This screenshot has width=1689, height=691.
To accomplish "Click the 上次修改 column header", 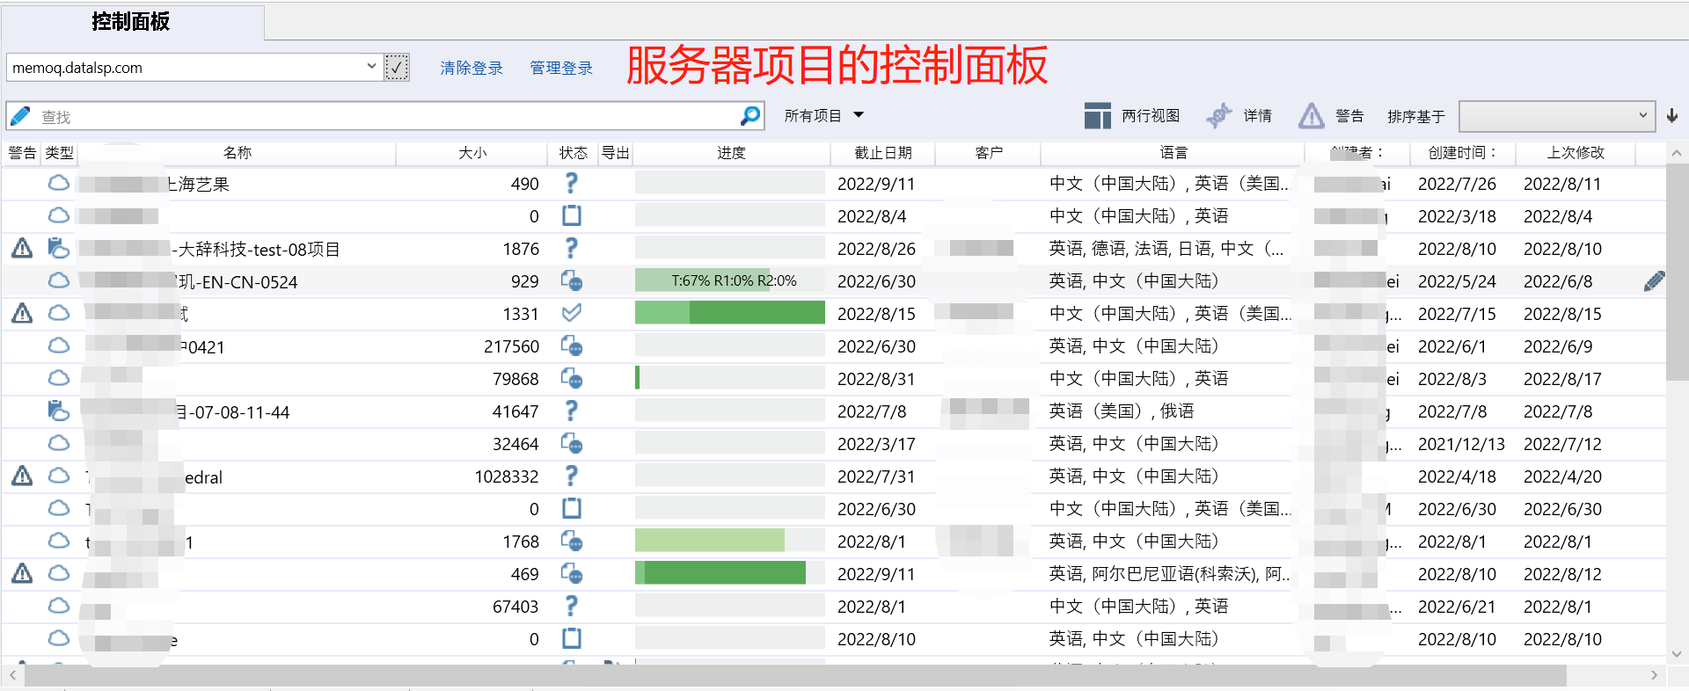I will click(x=1576, y=153).
